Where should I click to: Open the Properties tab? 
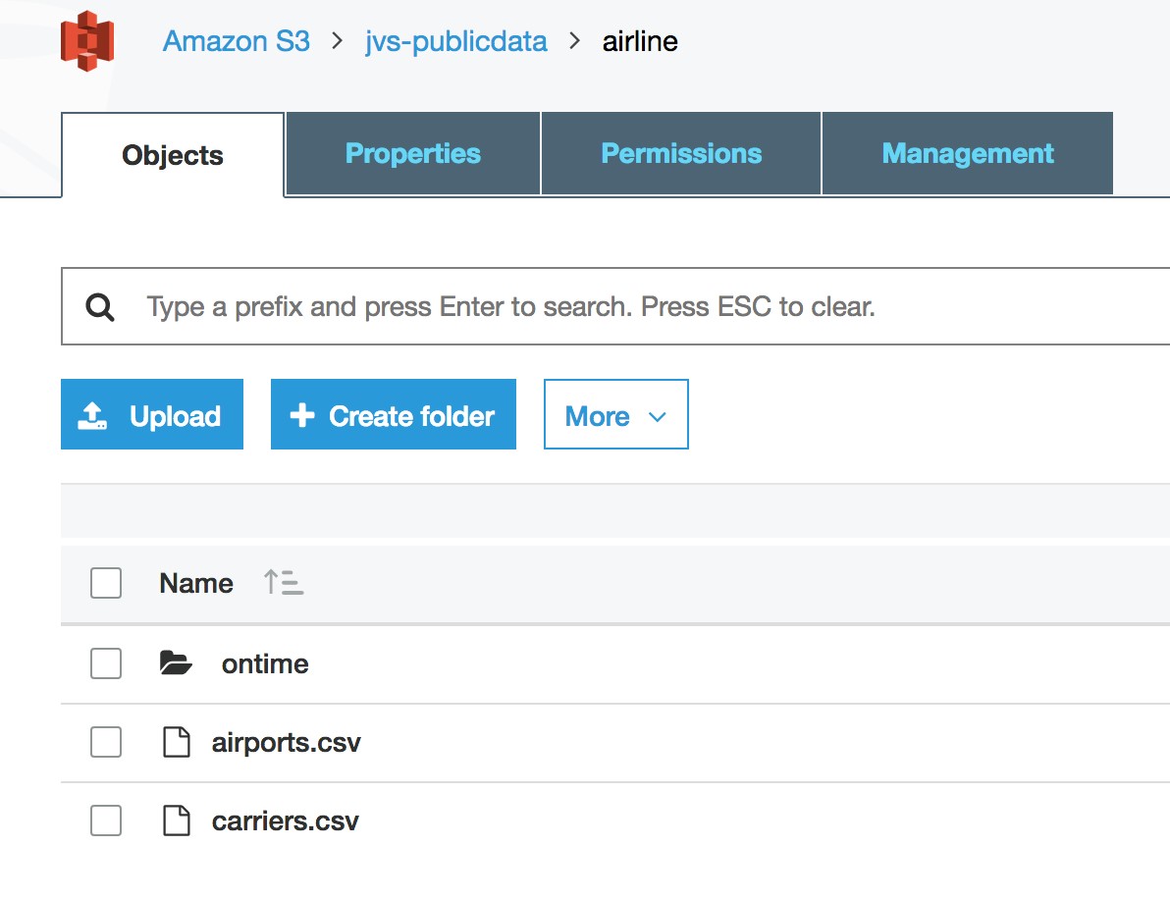click(412, 154)
